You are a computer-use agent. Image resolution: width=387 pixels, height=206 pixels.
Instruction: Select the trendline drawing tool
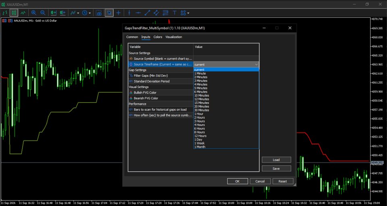(x=148, y=12)
